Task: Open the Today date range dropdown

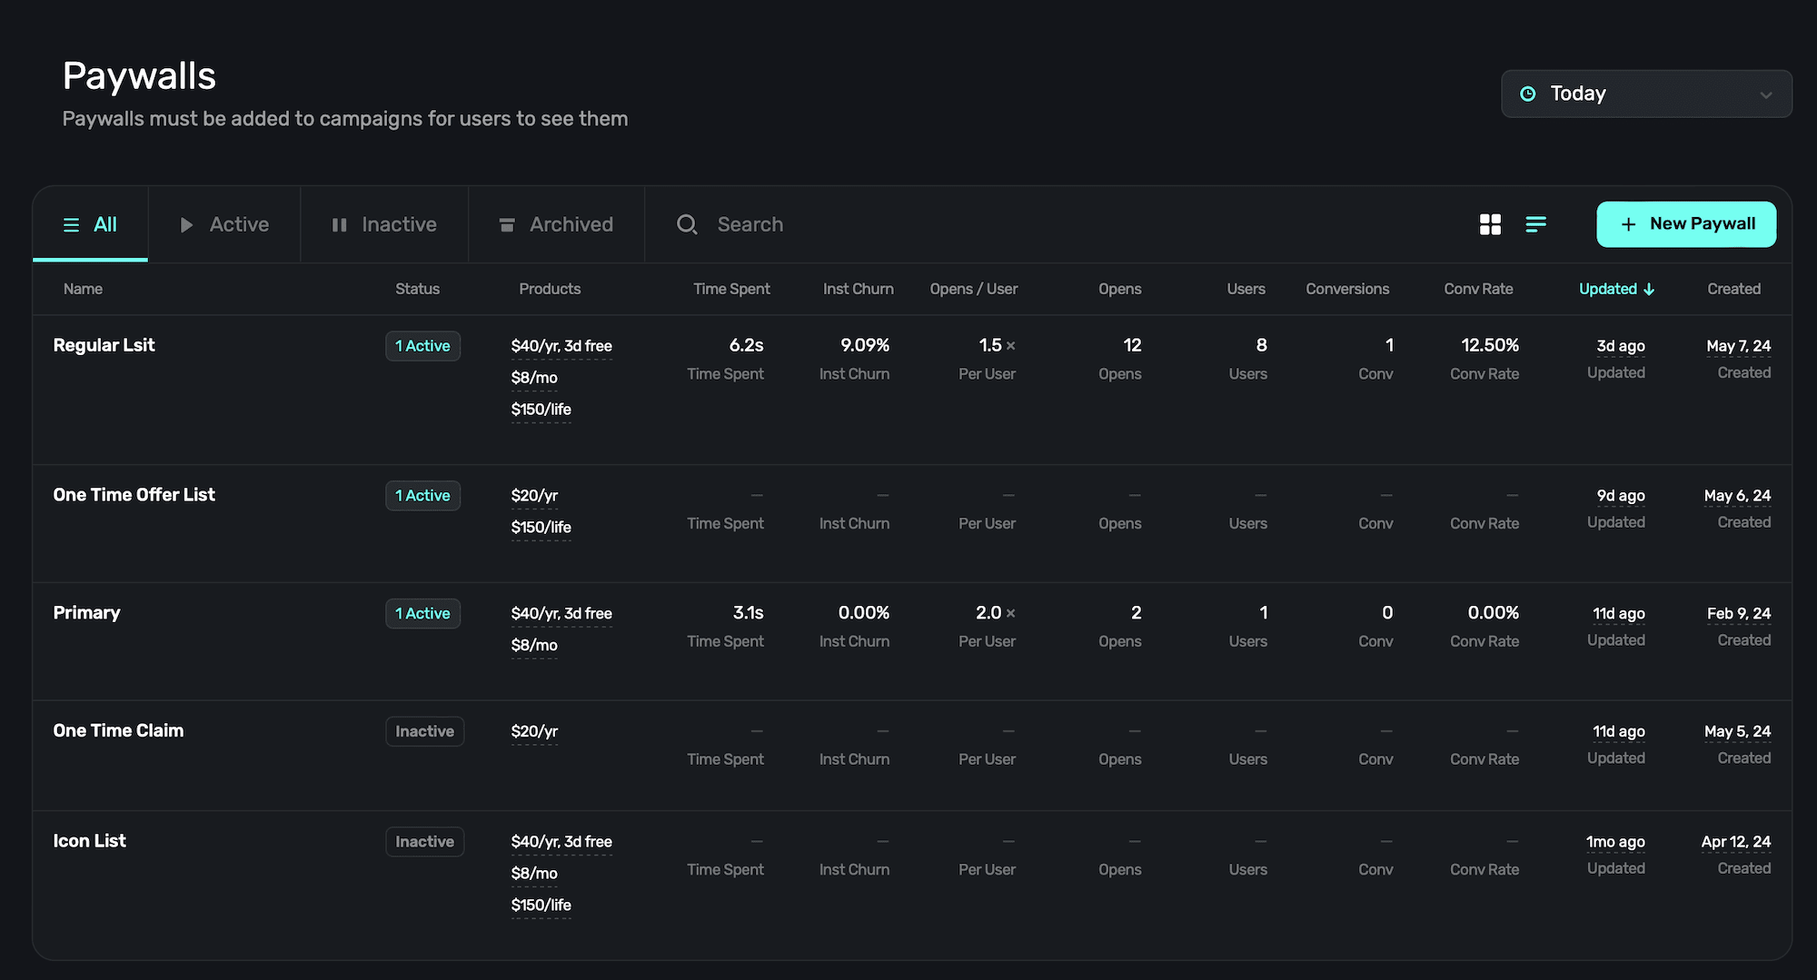Action: (x=1645, y=94)
